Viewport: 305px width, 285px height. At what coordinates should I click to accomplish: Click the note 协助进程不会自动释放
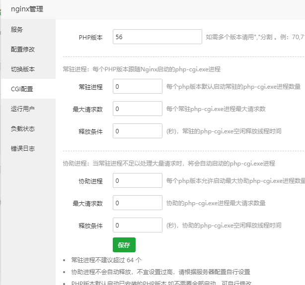(x=160, y=272)
